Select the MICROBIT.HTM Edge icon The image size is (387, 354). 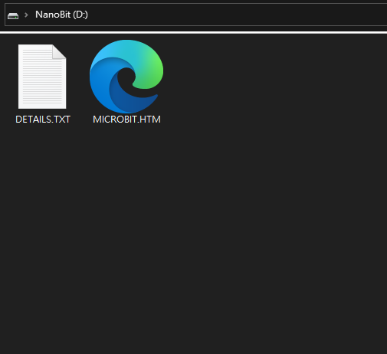(x=126, y=77)
